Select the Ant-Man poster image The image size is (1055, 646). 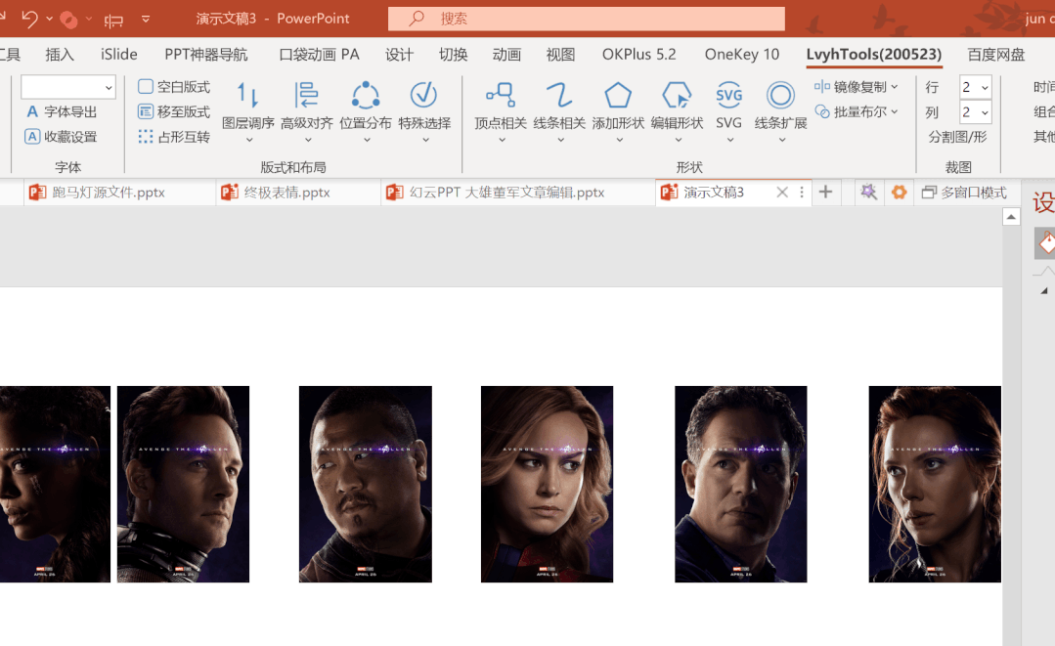[183, 484]
